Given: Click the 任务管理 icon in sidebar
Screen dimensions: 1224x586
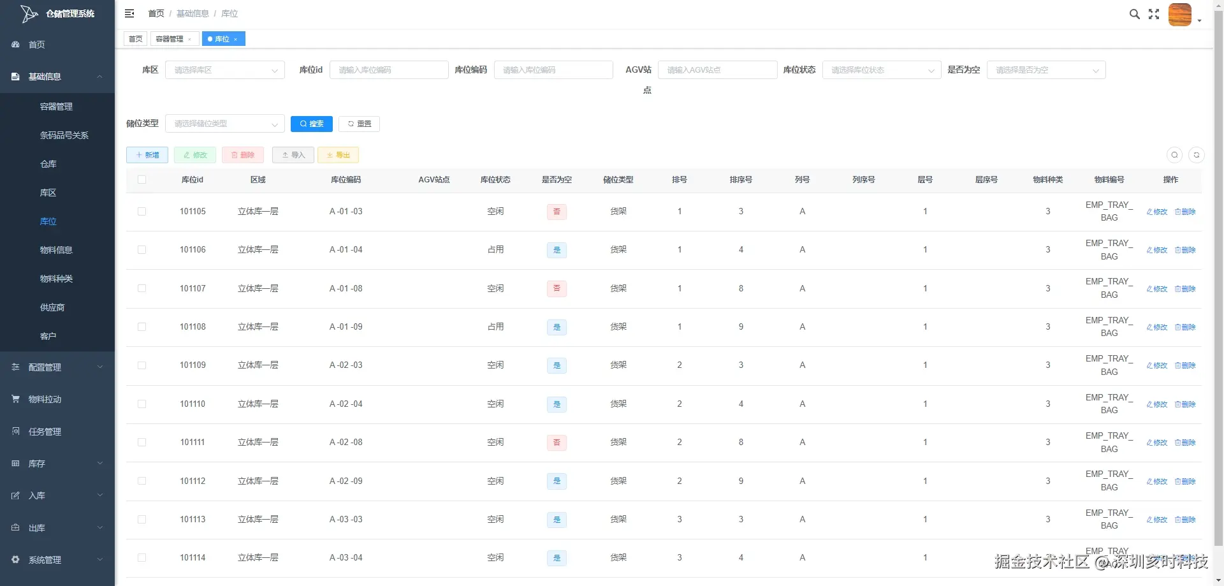Looking at the screenshot, I should click(15, 432).
